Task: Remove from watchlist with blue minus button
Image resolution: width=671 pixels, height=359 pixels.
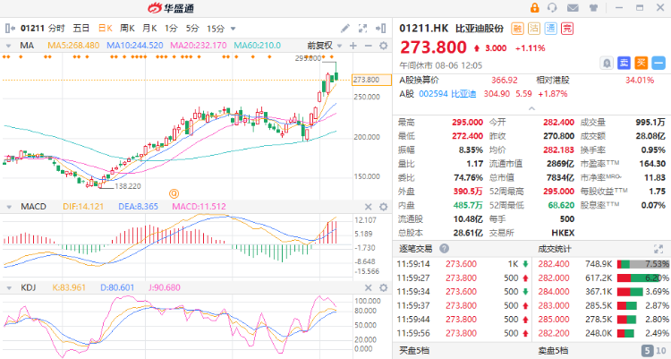Action: pos(658,64)
